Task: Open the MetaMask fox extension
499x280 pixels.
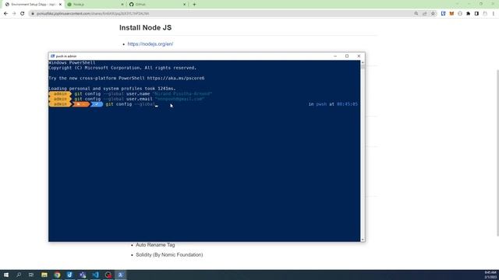Action: click(x=451, y=14)
